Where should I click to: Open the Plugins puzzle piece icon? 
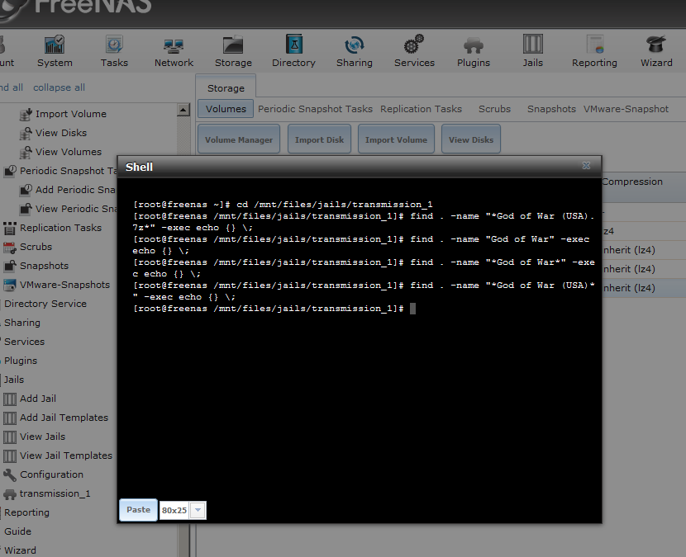pyautogui.click(x=474, y=45)
